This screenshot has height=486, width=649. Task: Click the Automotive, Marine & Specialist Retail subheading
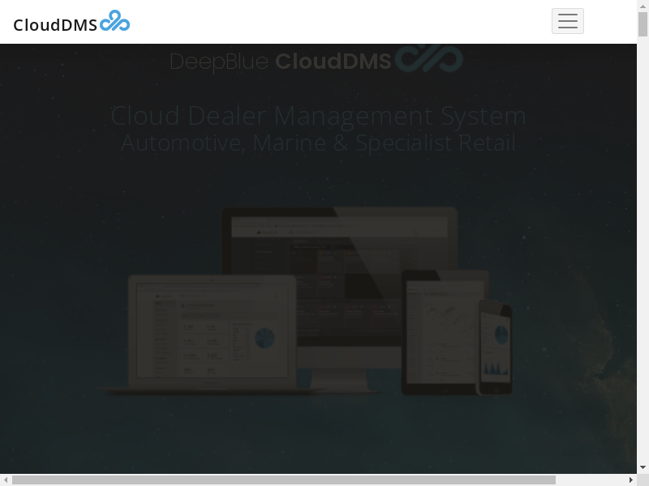[318, 143]
